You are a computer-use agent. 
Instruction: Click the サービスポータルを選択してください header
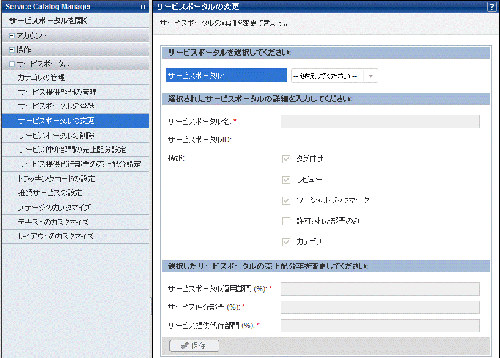[x=326, y=53]
